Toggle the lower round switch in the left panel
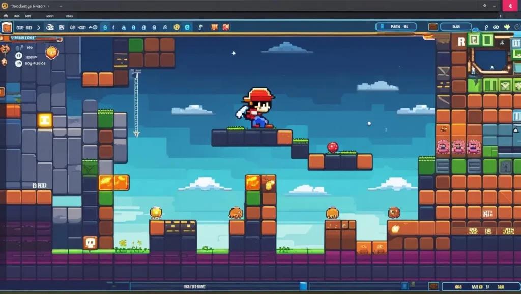521x294 pixels. [x=19, y=63]
